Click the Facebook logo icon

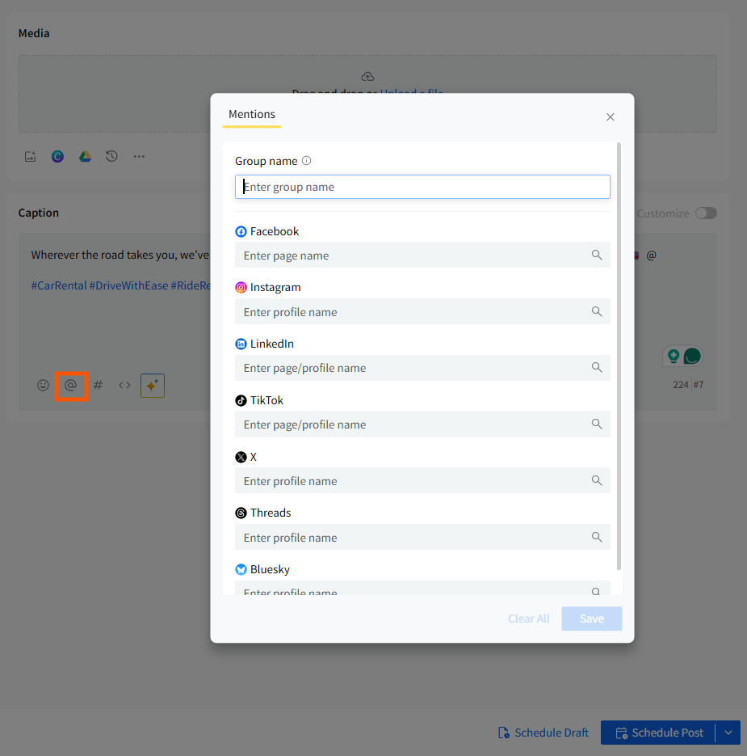tap(241, 231)
